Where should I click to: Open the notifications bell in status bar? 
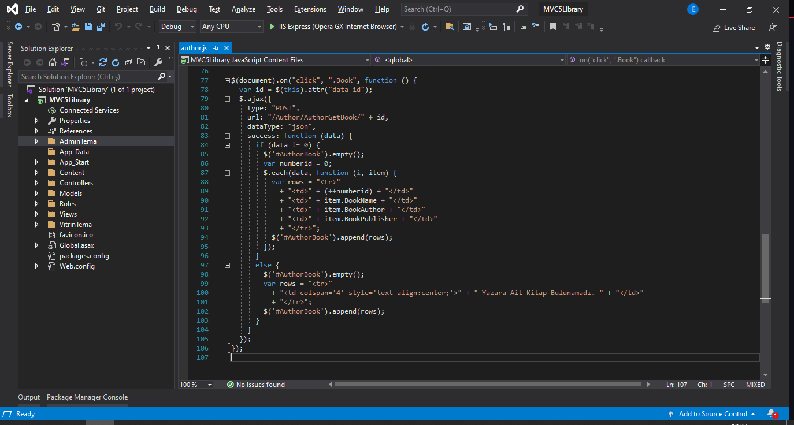click(x=771, y=414)
